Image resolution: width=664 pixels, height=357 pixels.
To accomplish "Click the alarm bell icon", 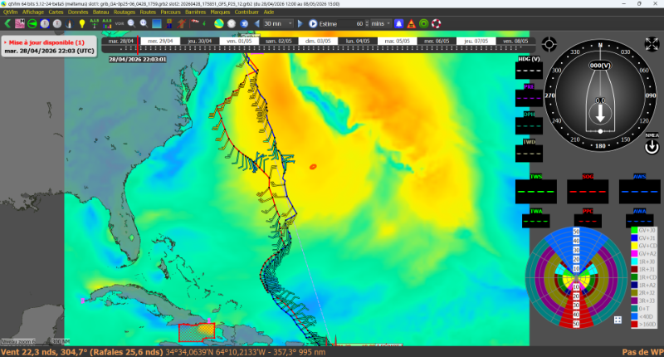I will (398, 23).
